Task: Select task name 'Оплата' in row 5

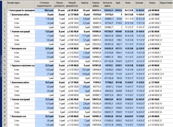Action: point(17,27)
